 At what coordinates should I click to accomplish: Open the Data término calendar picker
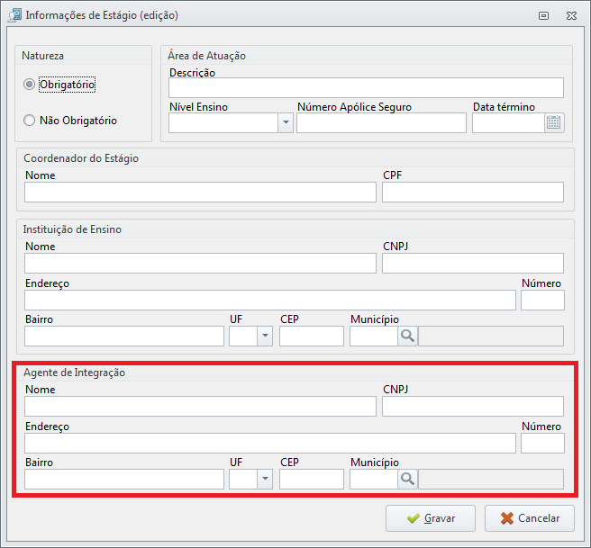pos(554,122)
